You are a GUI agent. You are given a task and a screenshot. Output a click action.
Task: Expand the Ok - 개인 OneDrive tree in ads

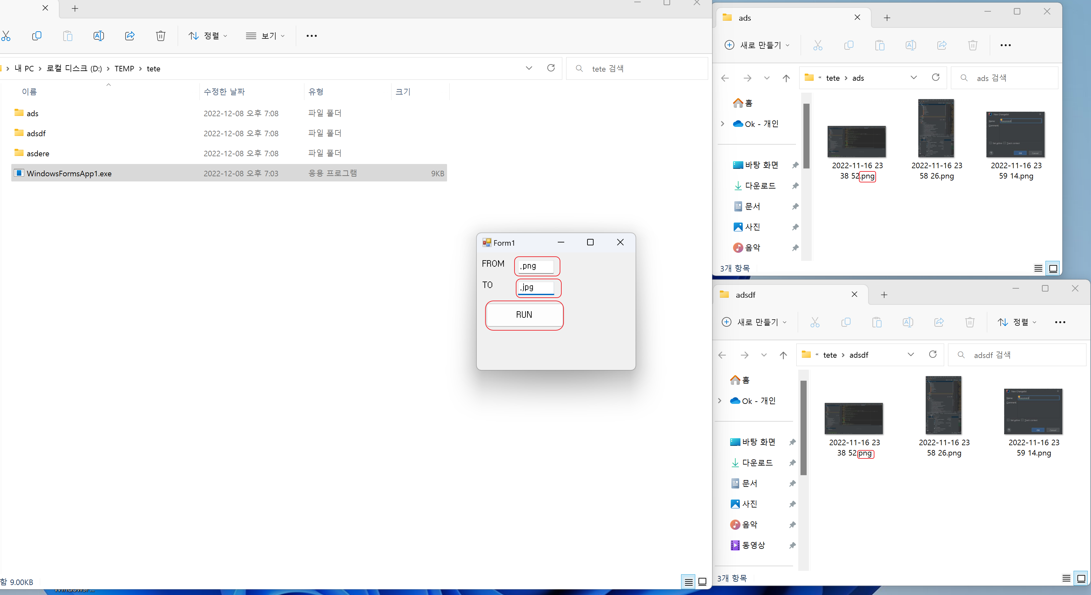(x=722, y=124)
